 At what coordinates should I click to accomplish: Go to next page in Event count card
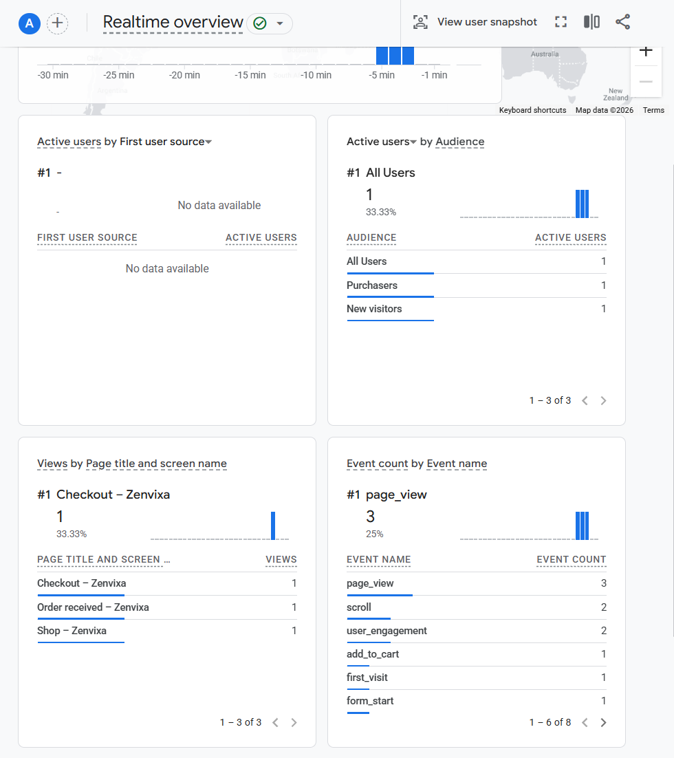pos(603,722)
